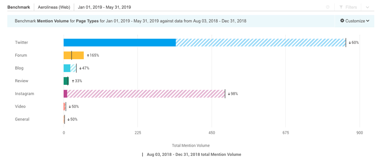The width and height of the screenshot is (381, 160).
Task: Select the Benchmark tab
Action: click(19, 7)
